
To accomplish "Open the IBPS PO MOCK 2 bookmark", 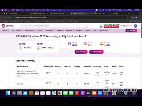I will tap(73, 21).
